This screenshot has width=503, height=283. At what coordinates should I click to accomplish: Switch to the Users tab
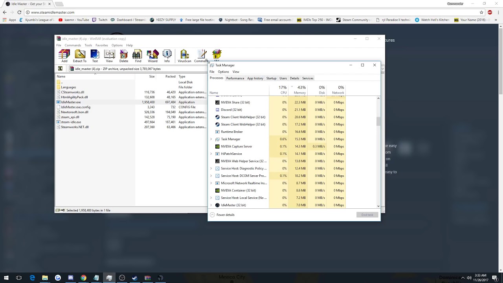point(283,78)
